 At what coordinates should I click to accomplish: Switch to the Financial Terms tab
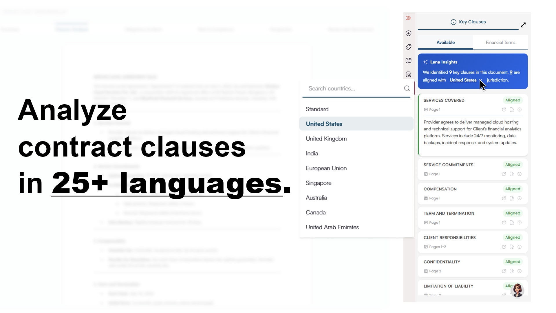[500, 42]
